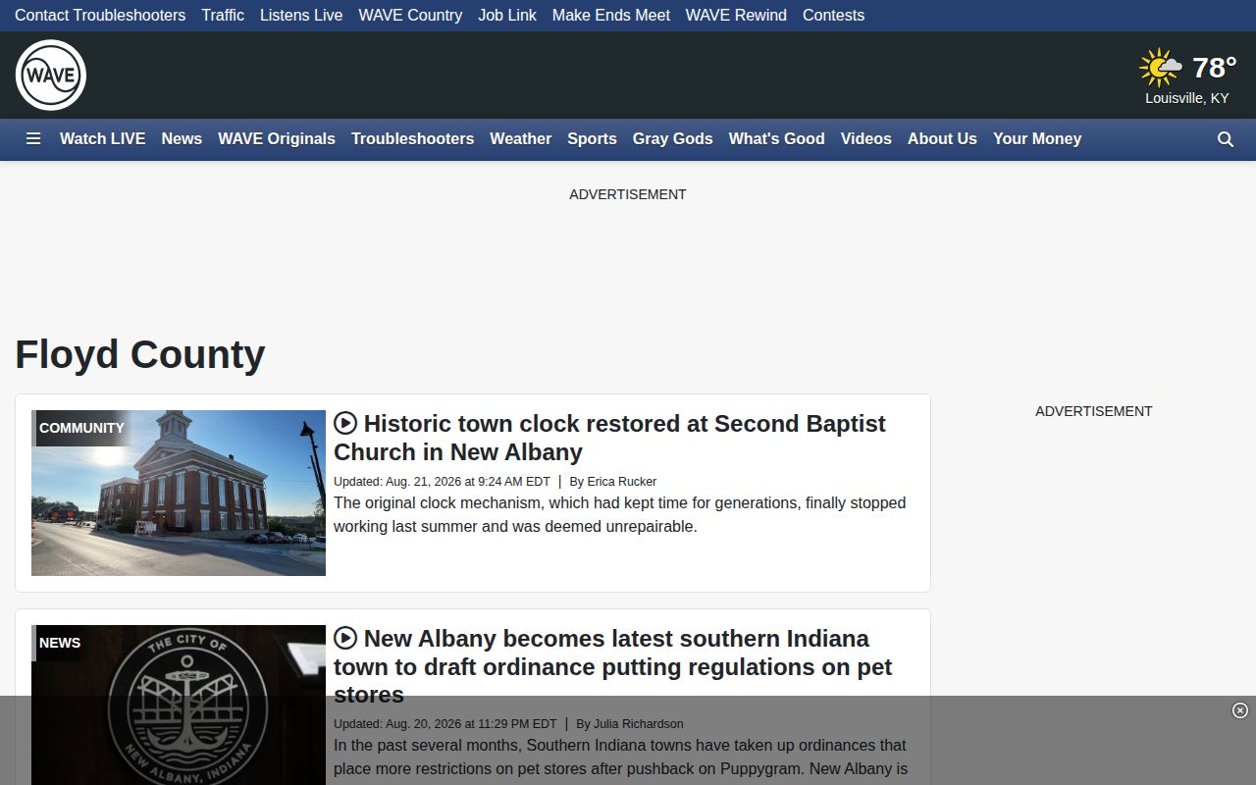Click the COMMUNITY category label
This screenshot has width=1256, height=785.
[81, 428]
